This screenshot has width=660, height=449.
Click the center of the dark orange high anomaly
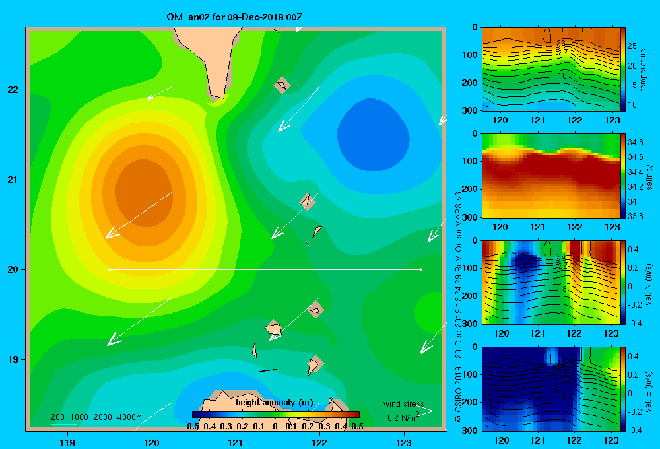pyautogui.click(x=143, y=193)
